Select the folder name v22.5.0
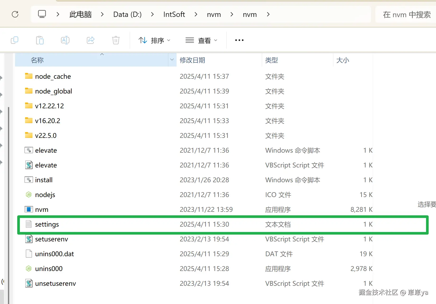Viewport: 436px width, 304px height. pyautogui.click(x=46, y=135)
